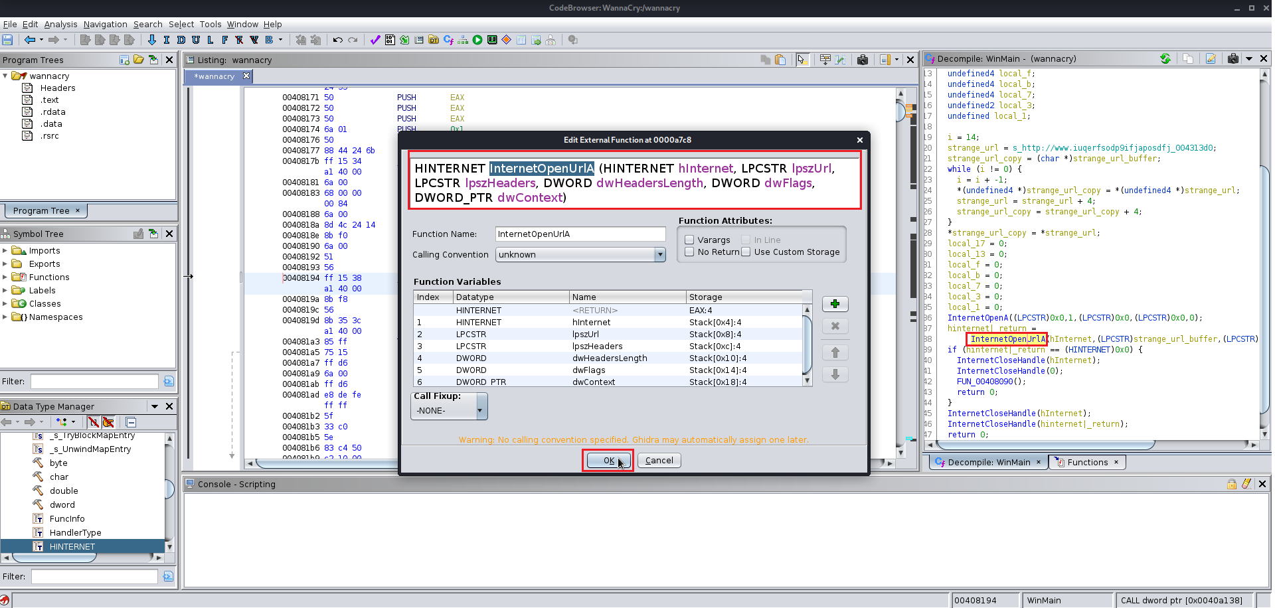Toggle Use Custom Storage checkbox
This screenshot has width=1275, height=608.
tap(746, 252)
